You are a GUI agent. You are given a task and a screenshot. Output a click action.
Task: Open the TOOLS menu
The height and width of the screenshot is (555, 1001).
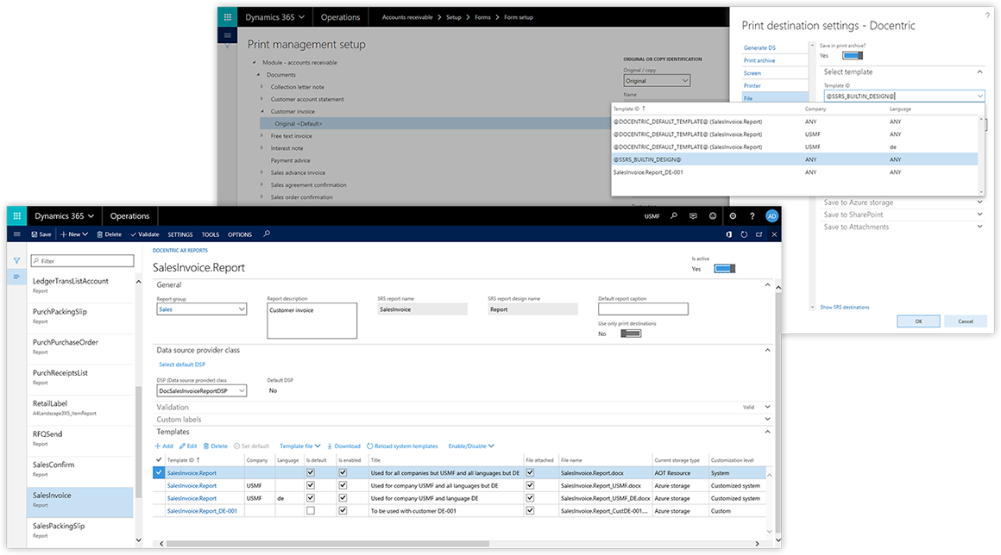point(210,234)
